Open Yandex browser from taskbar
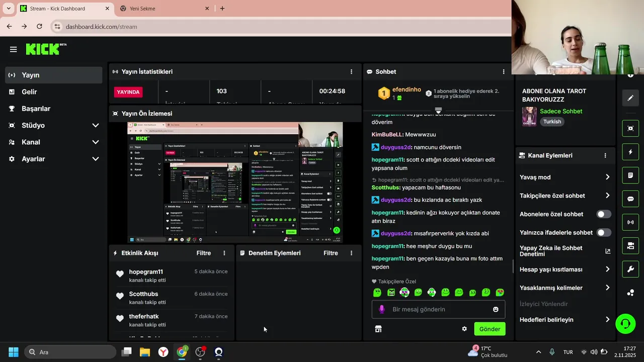Image resolution: width=644 pixels, height=362 pixels. click(164, 352)
